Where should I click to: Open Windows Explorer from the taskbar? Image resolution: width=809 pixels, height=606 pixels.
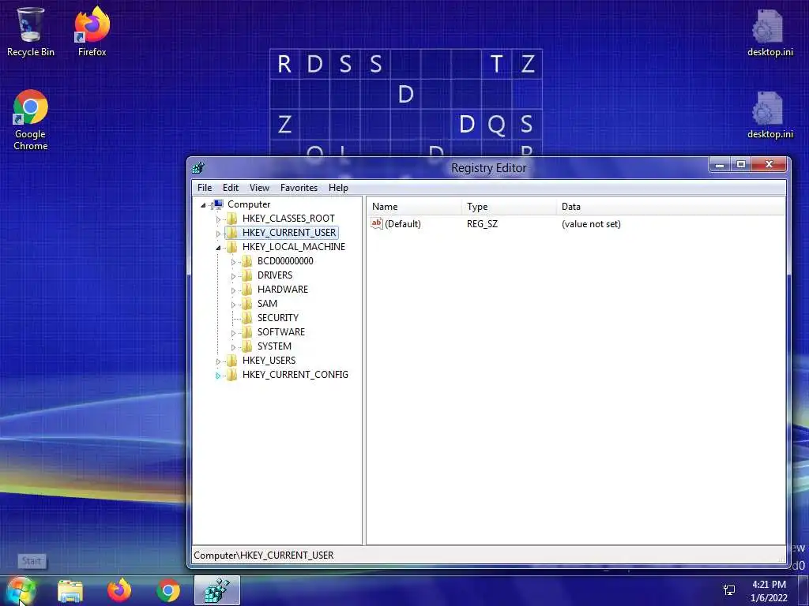(70, 590)
